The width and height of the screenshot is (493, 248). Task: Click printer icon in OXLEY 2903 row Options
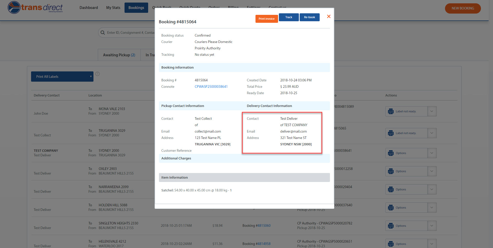coord(391,171)
